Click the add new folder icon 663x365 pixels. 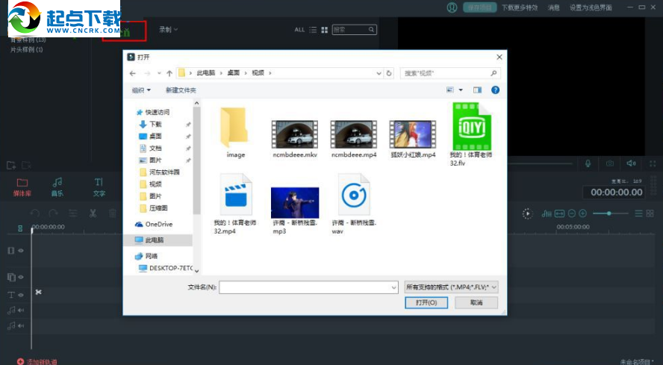pos(11,165)
